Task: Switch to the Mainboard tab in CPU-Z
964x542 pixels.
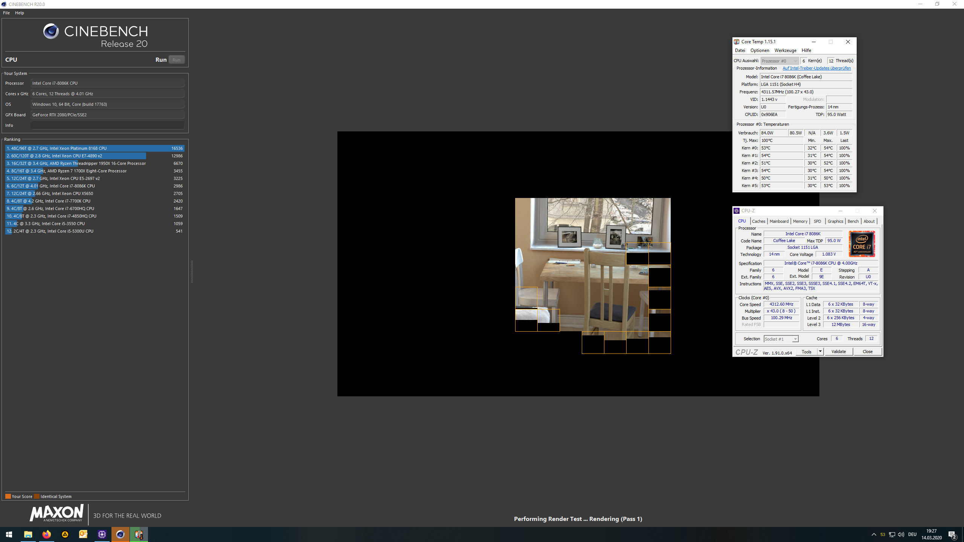Action: point(779,221)
